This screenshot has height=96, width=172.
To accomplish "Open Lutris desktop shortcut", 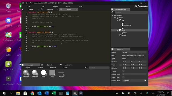I will (8, 51).
